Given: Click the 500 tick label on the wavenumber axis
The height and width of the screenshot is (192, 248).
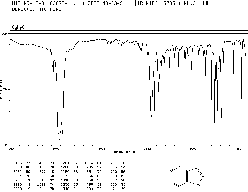Looking at the screenshot, I should 239,149.
